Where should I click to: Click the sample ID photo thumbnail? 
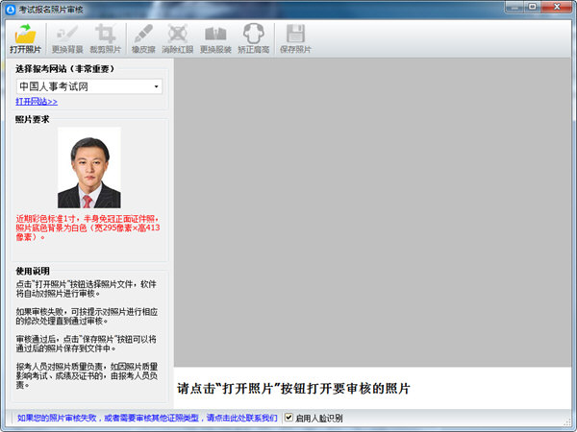(89, 168)
